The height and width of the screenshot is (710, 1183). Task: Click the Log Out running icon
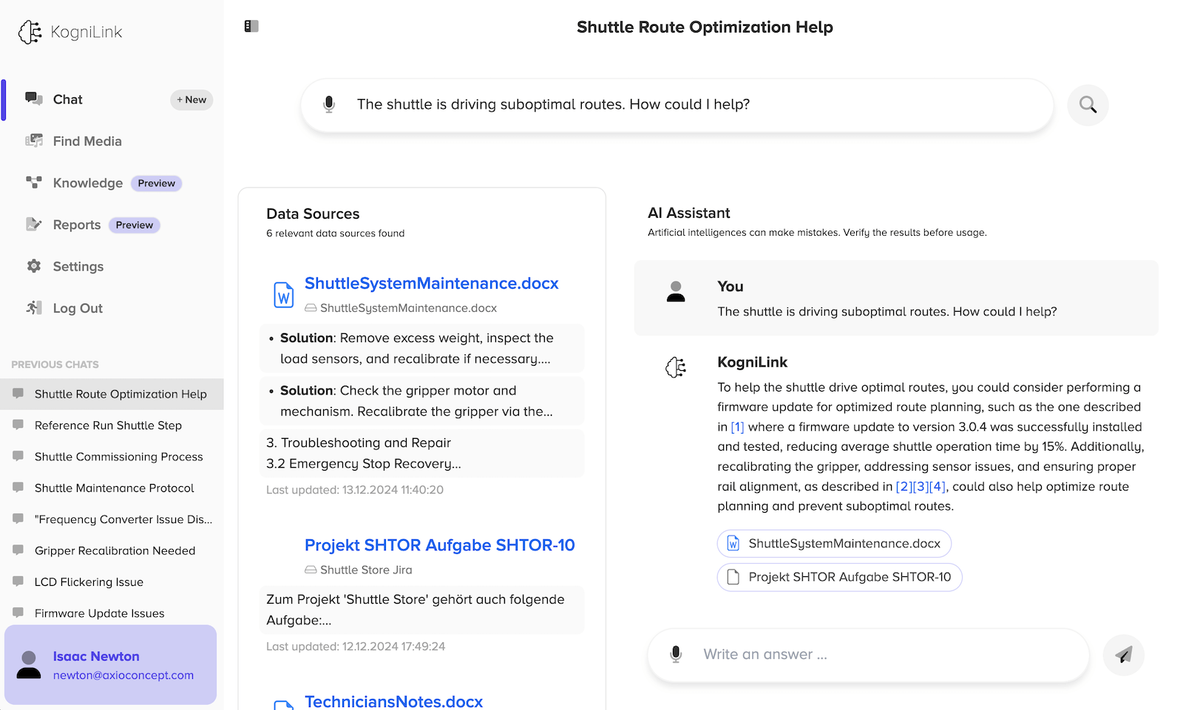point(34,308)
